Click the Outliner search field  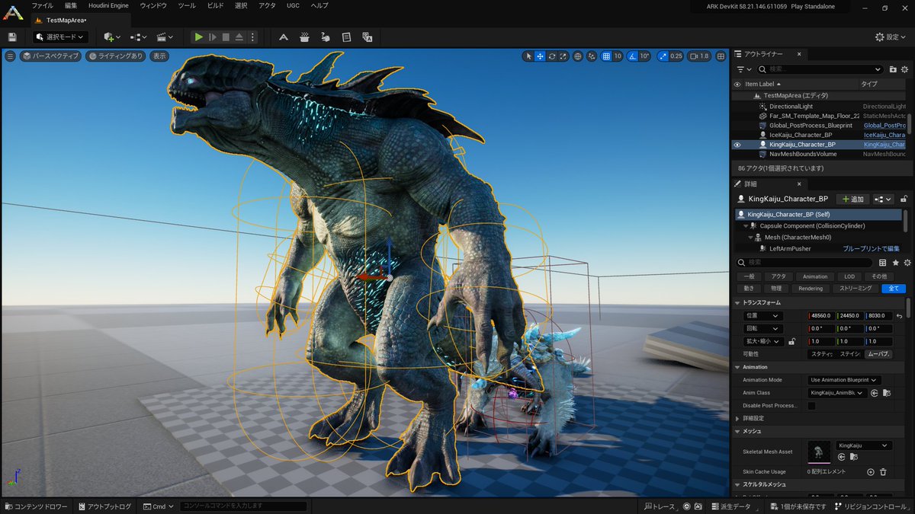(820, 69)
